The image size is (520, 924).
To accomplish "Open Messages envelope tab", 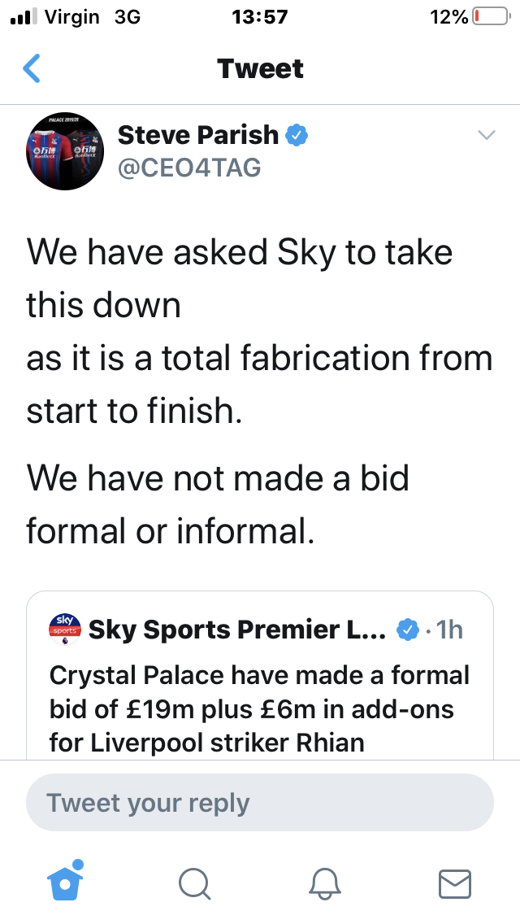I will (x=455, y=884).
